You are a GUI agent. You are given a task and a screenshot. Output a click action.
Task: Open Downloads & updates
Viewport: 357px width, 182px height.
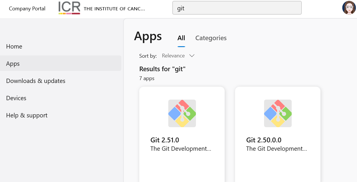click(x=36, y=81)
